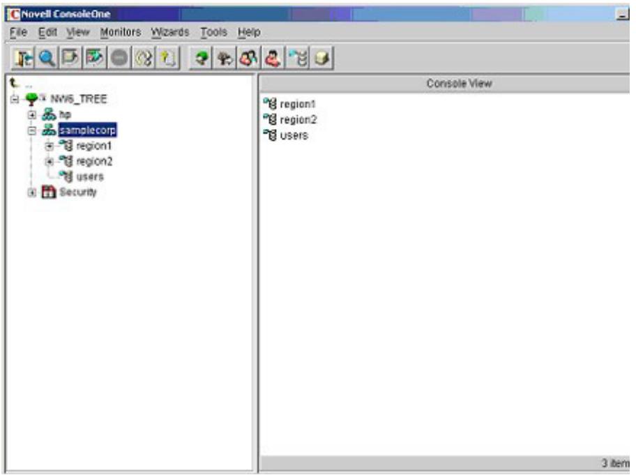
Task: Click users icon in Console View
Action: click(x=270, y=135)
